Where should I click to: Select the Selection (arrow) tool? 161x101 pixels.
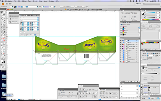point(2,12)
